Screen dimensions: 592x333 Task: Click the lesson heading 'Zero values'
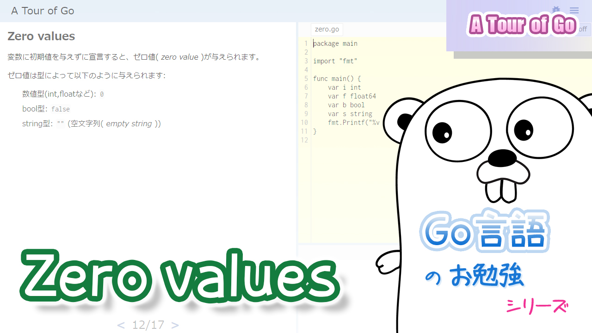pos(41,36)
